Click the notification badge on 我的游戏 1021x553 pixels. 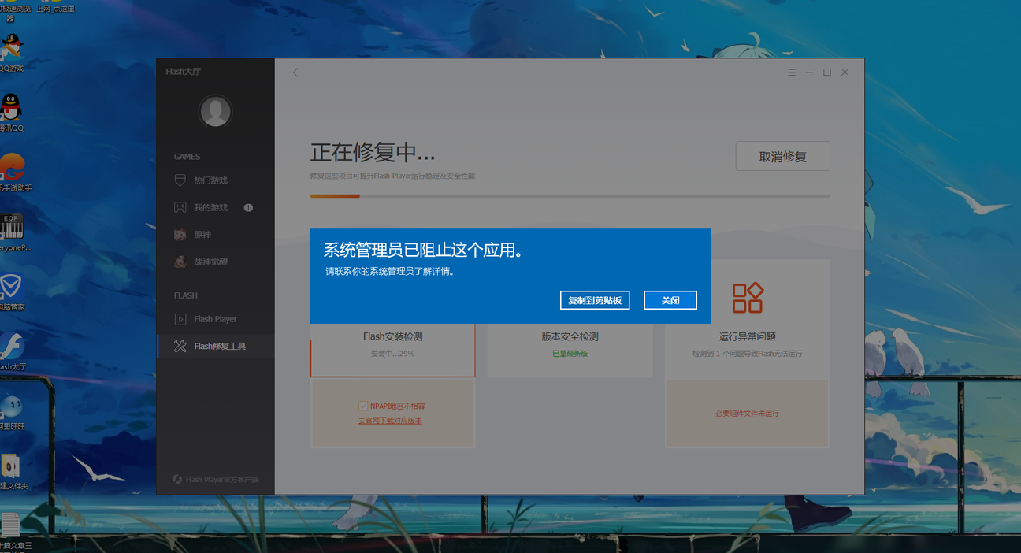[248, 208]
